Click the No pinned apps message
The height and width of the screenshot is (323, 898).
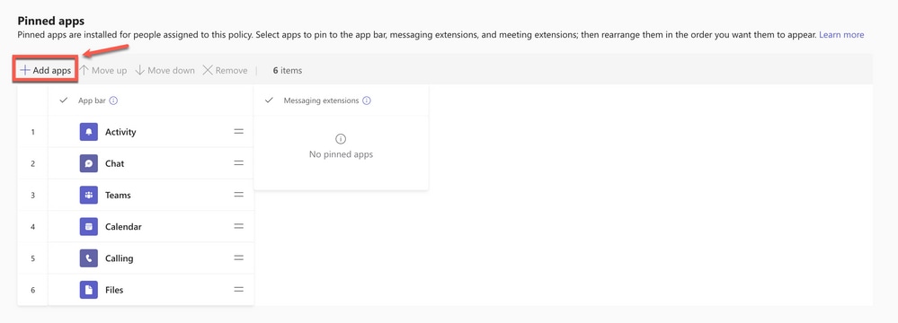(341, 154)
